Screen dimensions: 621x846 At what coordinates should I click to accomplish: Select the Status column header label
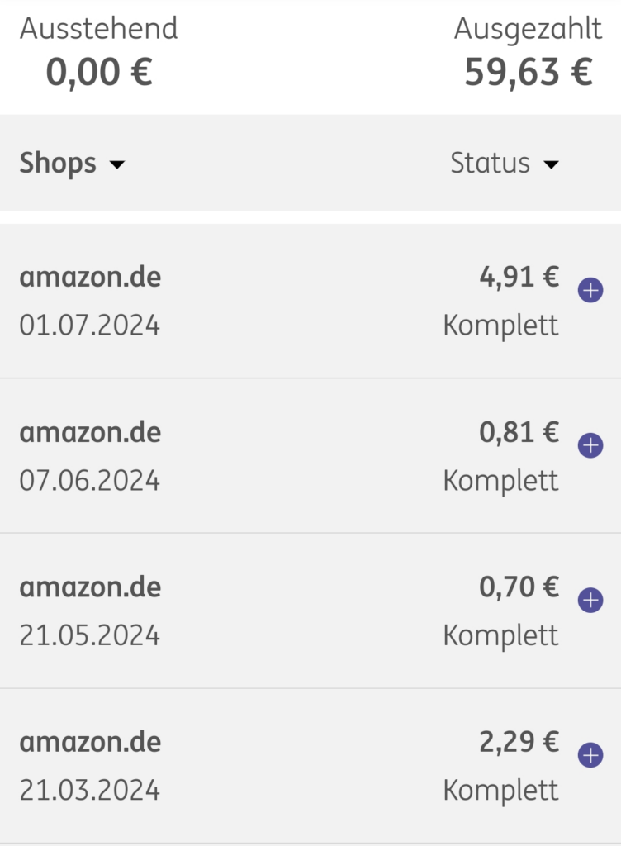[490, 163]
